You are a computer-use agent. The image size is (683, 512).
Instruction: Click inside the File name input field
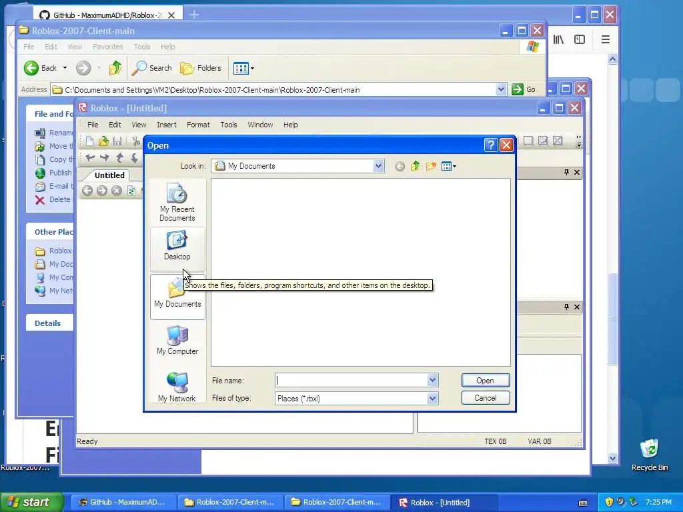pyautogui.click(x=351, y=380)
